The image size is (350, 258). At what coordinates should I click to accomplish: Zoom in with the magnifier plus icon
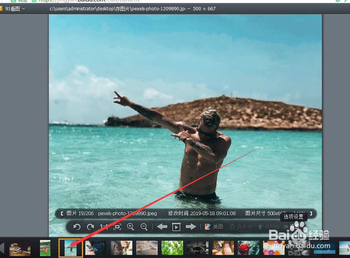click(131, 227)
